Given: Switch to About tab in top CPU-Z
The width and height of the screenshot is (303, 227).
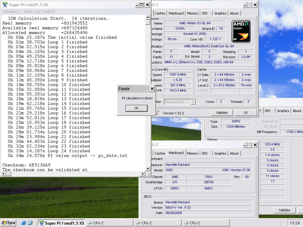Looking at the screenshot, I should click(x=234, y=13).
